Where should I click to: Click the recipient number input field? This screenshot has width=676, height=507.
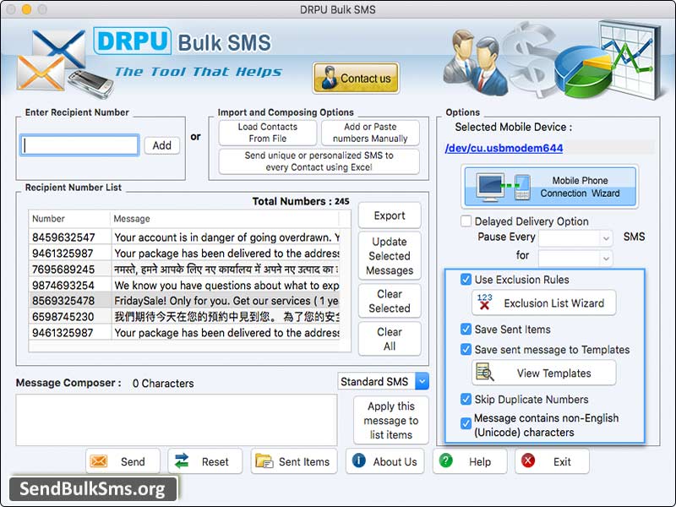coord(79,144)
